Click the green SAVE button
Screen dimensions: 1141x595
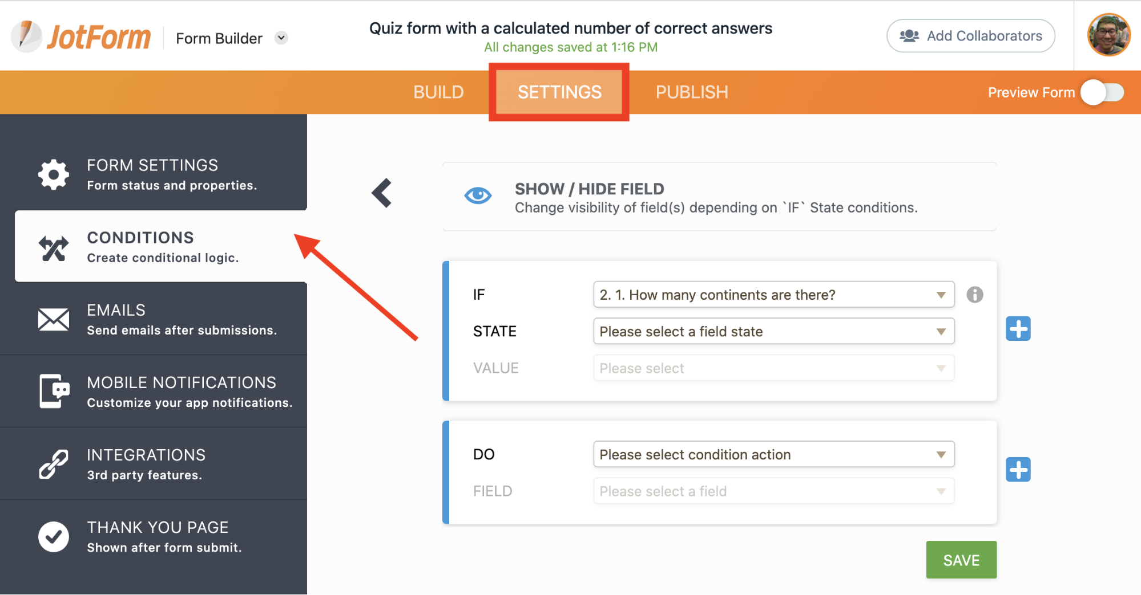coord(961,560)
